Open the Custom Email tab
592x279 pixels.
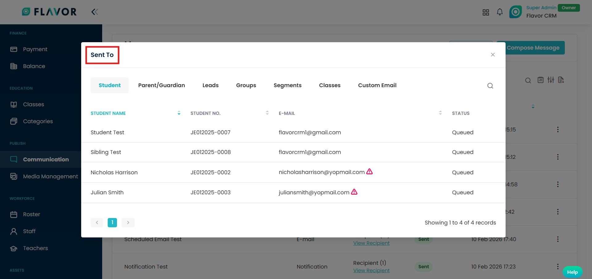pyautogui.click(x=377, y=85)
